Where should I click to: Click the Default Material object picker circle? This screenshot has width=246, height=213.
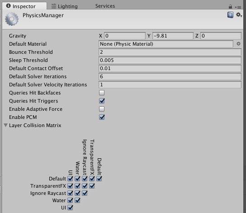tap(238, 44)
